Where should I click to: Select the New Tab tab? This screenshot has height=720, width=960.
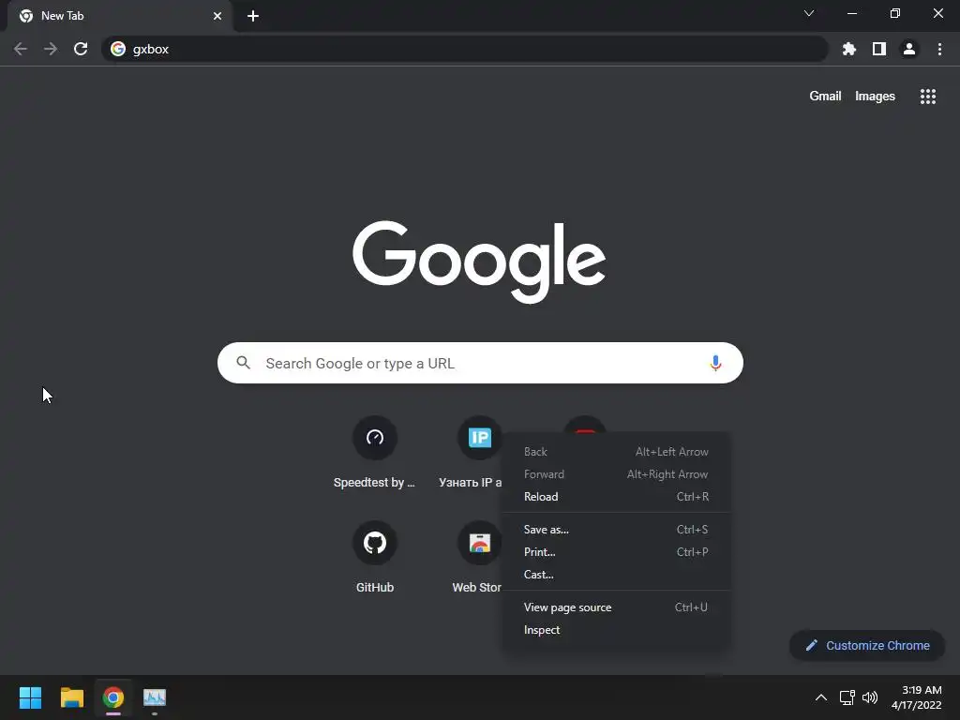coord(120,16)
